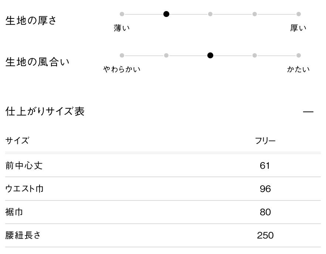The width and height of the screenshot is (326, 254).
Task: Click the 前中心丈 row label
Action: tap(24, 165)
